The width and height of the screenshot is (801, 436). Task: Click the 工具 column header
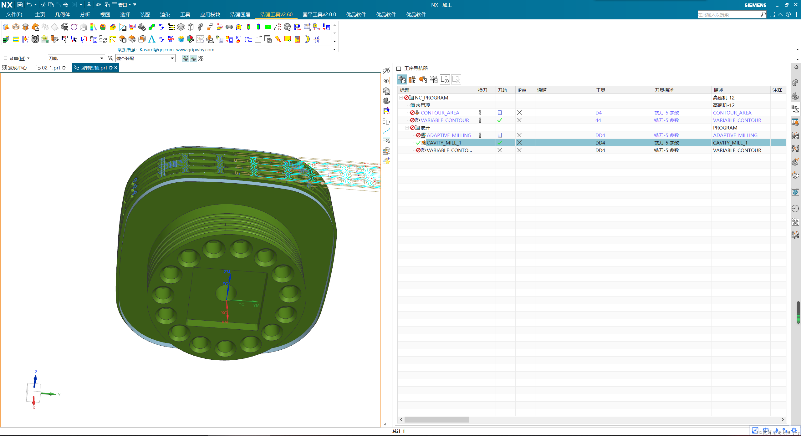point(623,90)
